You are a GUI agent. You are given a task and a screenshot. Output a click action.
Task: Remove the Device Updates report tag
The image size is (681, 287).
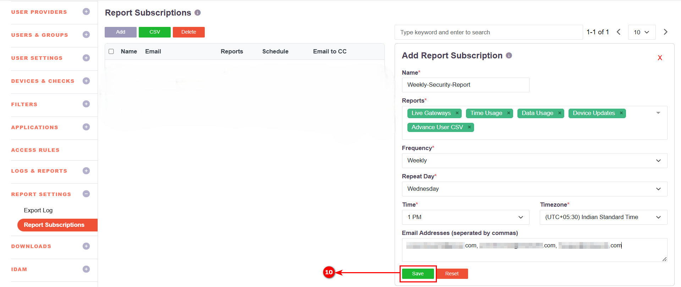(621, 113)
